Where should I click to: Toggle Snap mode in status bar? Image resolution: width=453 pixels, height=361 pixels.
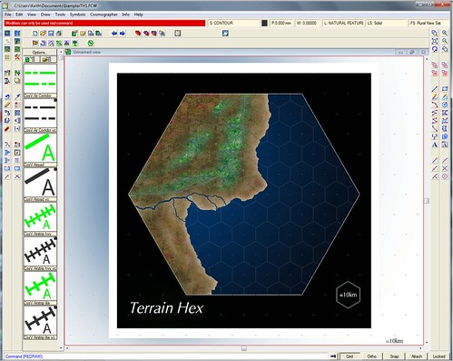[394, 356]
